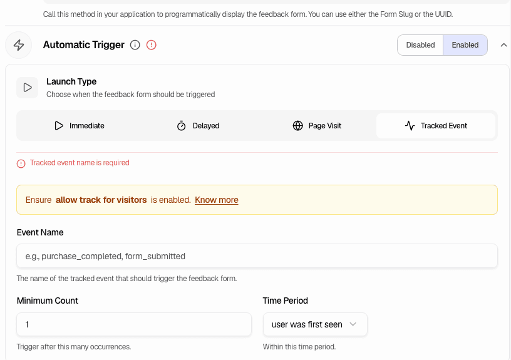Viewport: 511px width, 360px height.
Task: Click the red error icon beside validation message
Action: pyautogui.click(x=21, y=163)
